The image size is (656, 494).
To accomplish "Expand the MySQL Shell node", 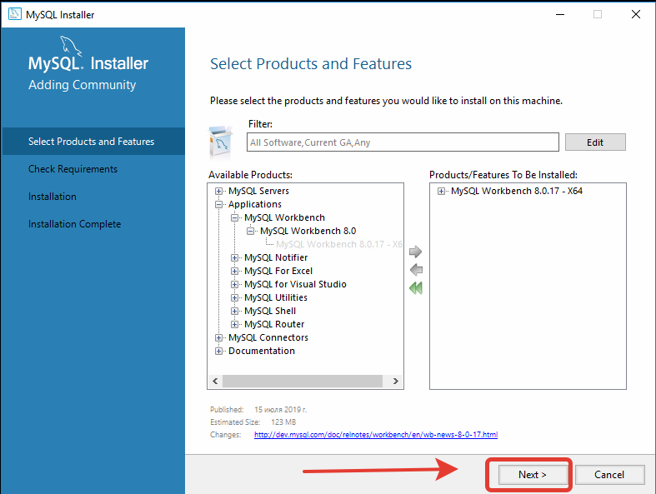I will (x=234, y=312).
